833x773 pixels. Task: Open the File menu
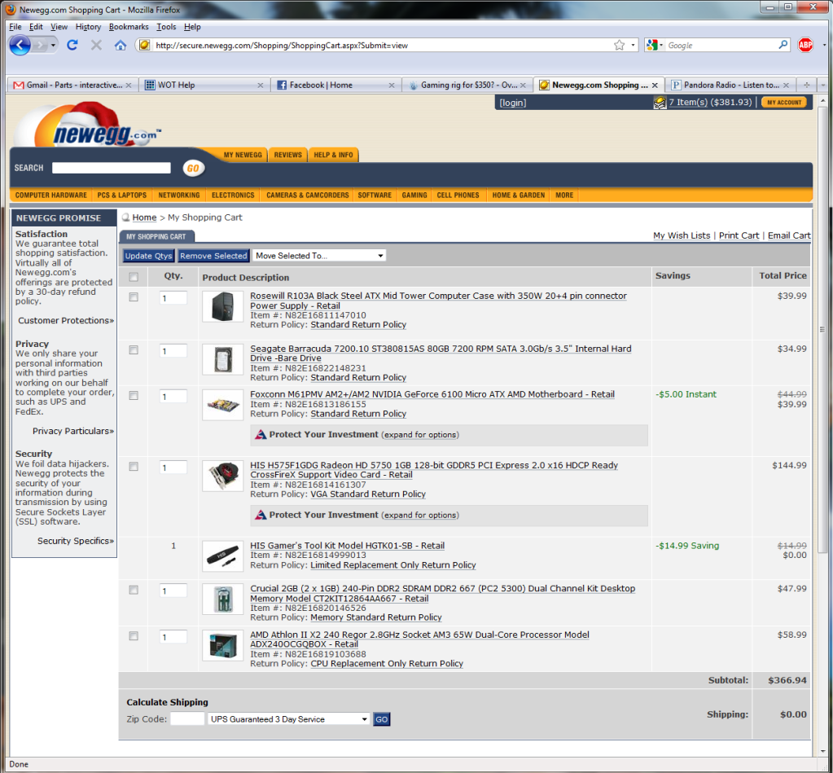pos(15,27)
